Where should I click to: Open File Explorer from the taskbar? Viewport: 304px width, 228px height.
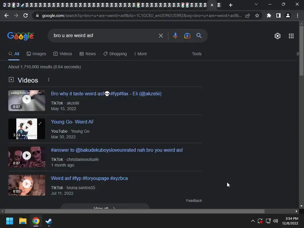coord(23,221)
